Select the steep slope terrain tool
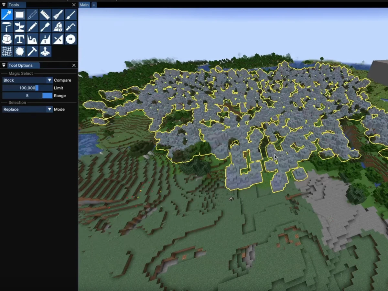This screenshot has width=388, height=291. (45, 39)
